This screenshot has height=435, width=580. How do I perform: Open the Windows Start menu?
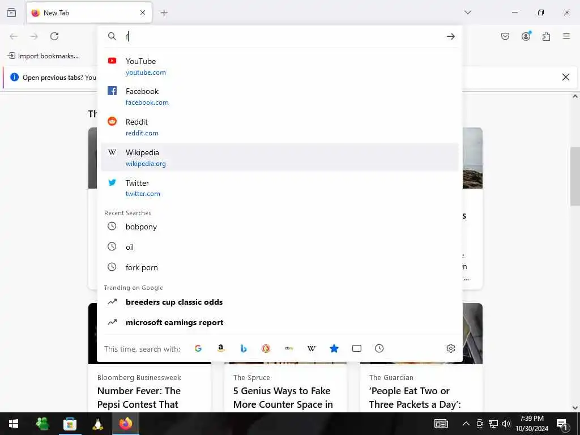click(x=14, y=424)
